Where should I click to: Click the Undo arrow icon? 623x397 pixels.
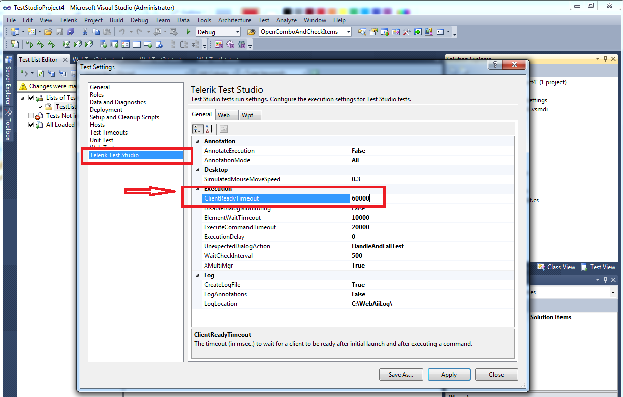click(x=121, y=32)
